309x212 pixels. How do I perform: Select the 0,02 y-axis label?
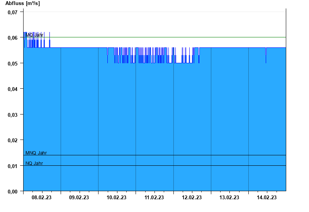(x=13, y=140)
